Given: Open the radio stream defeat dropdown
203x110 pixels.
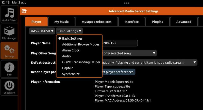Looking at the screenshot, I should click(150, 63).
